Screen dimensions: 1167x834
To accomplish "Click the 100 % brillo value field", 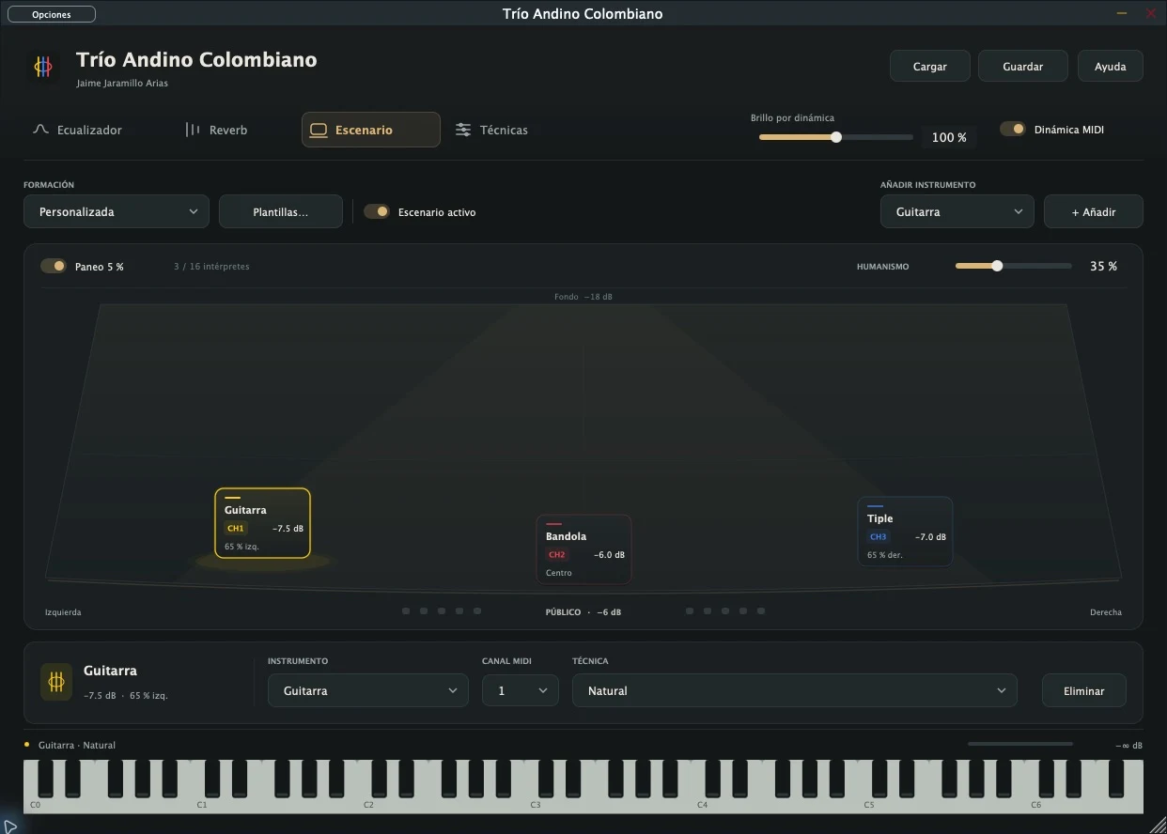I will (949, 137).
